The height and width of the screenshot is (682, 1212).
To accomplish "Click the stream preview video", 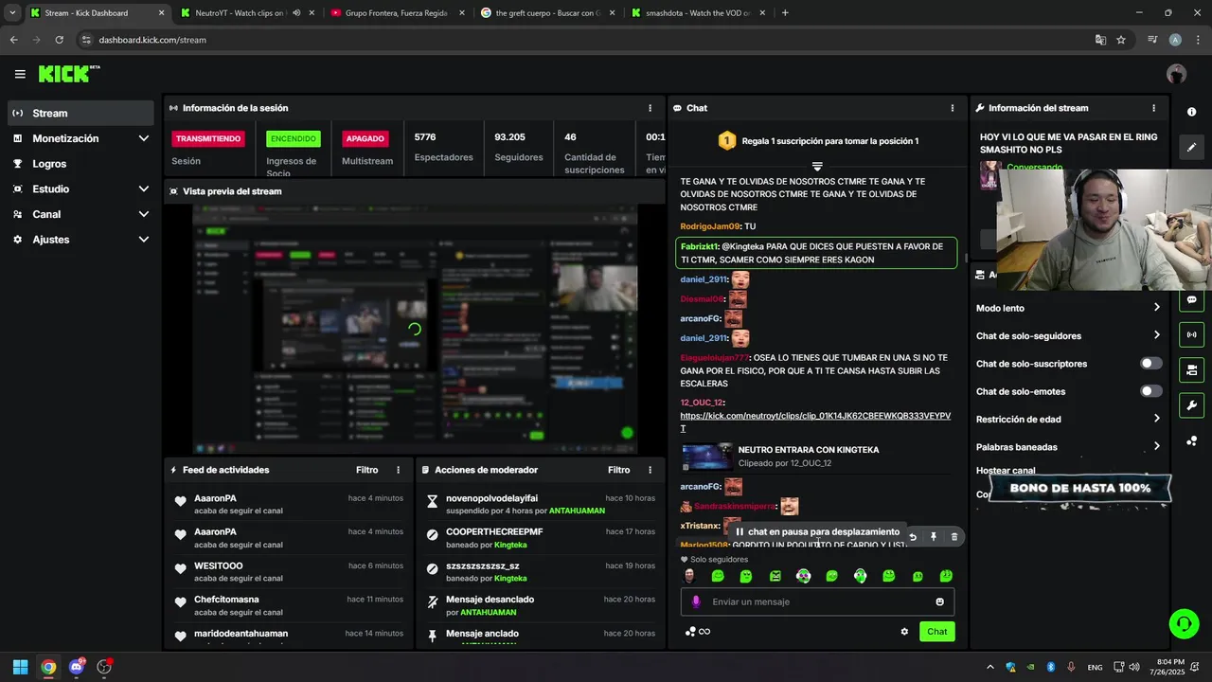I will pos(415,328).
